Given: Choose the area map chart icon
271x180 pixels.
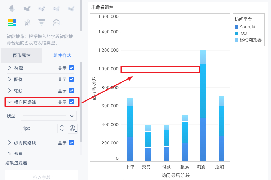Looking at the screenshot, I should (27, 8).
